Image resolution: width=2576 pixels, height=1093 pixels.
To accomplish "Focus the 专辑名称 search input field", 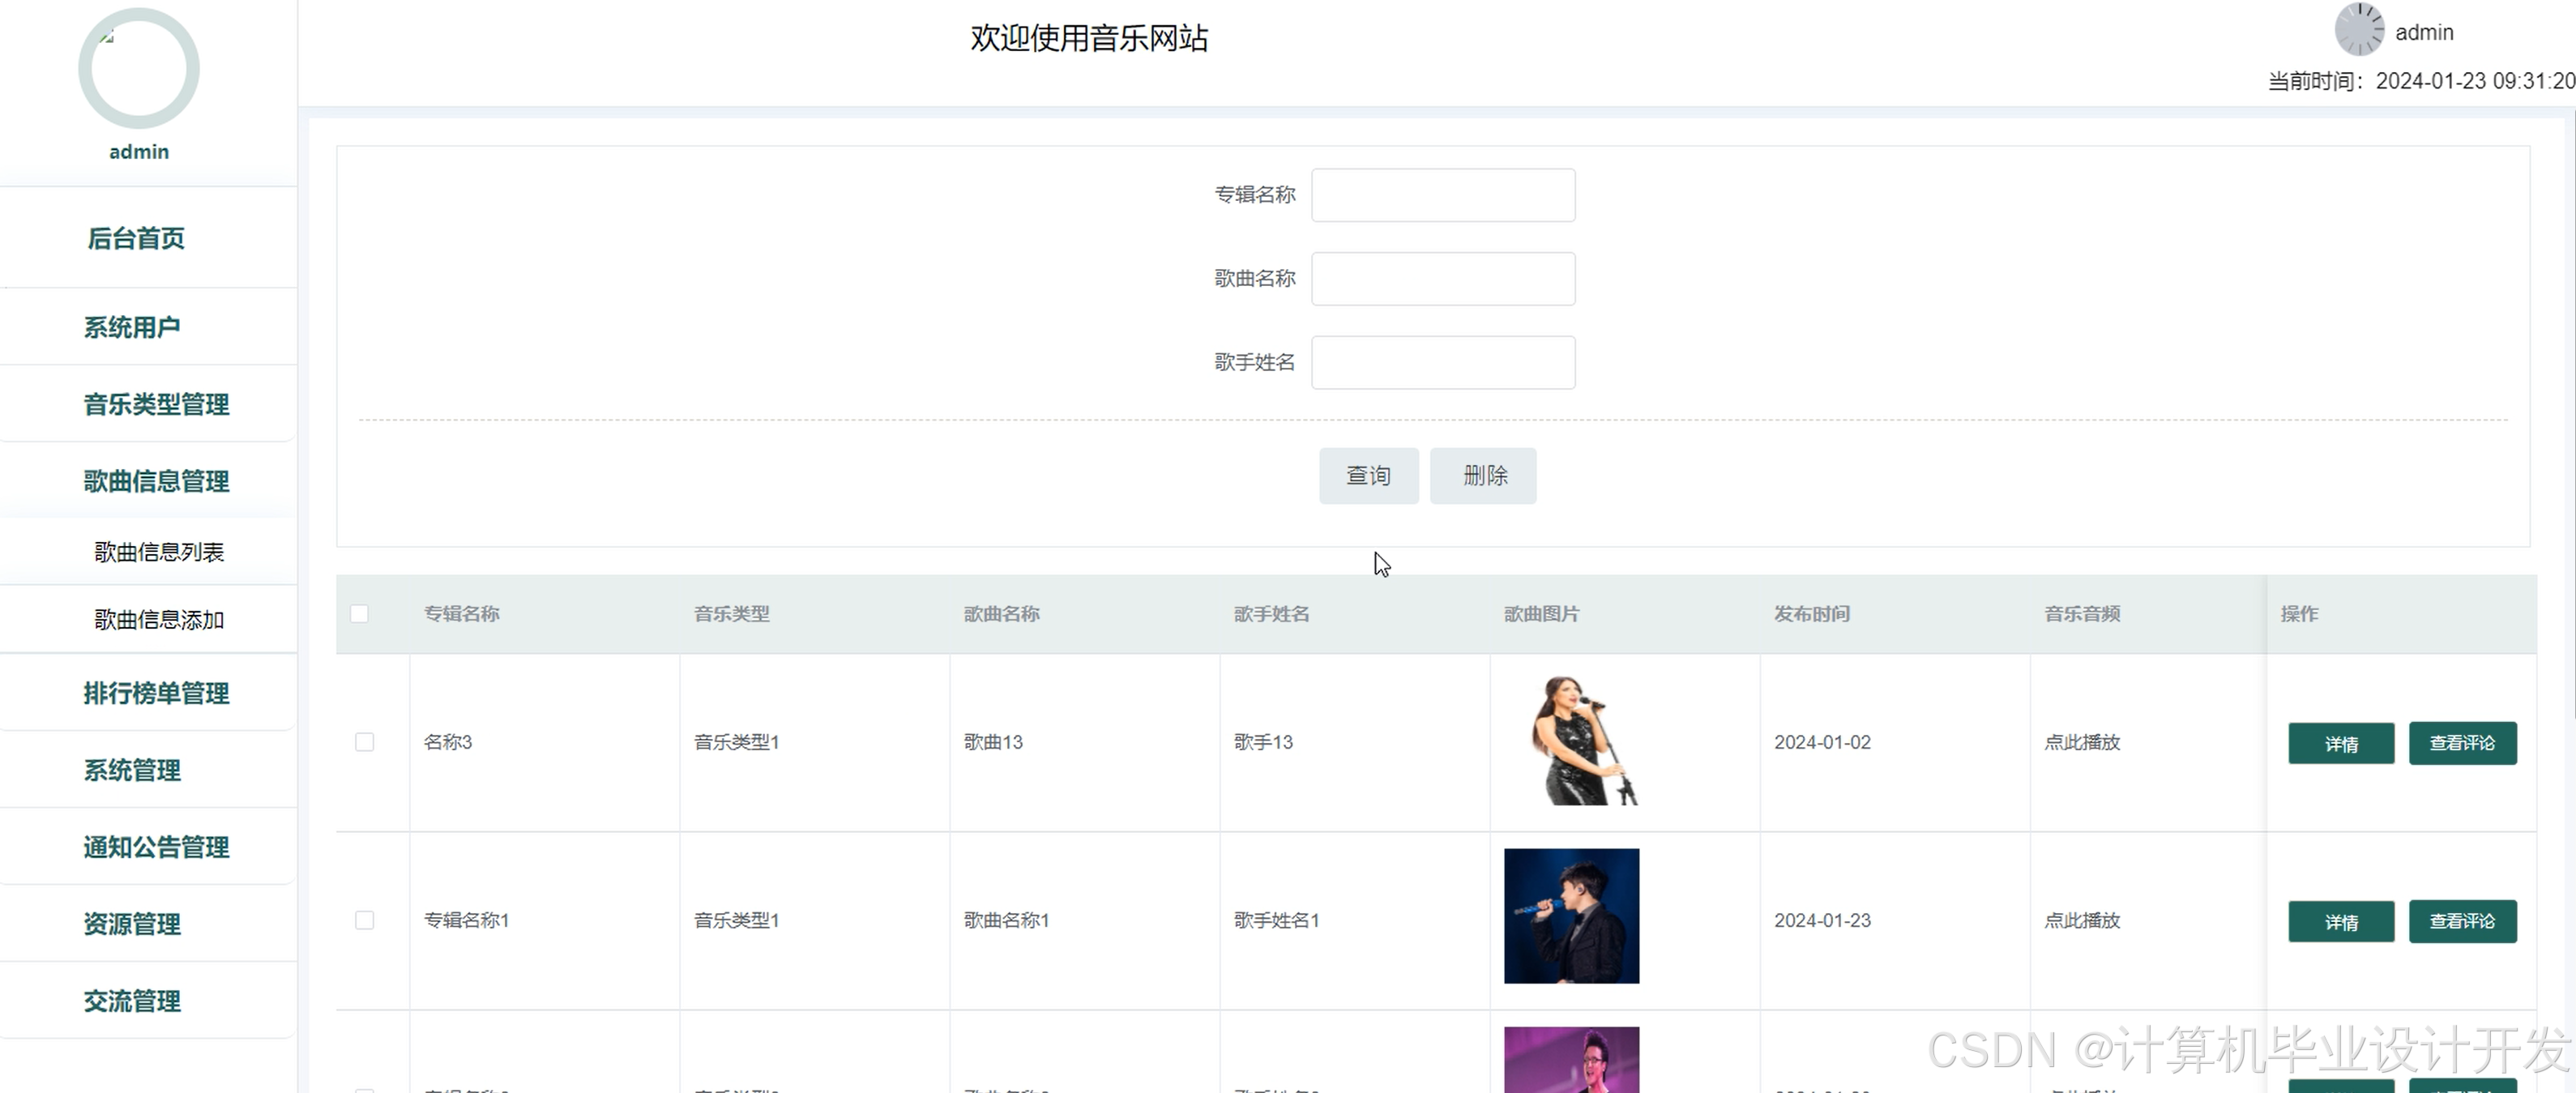I will [x=1442, y=195].
